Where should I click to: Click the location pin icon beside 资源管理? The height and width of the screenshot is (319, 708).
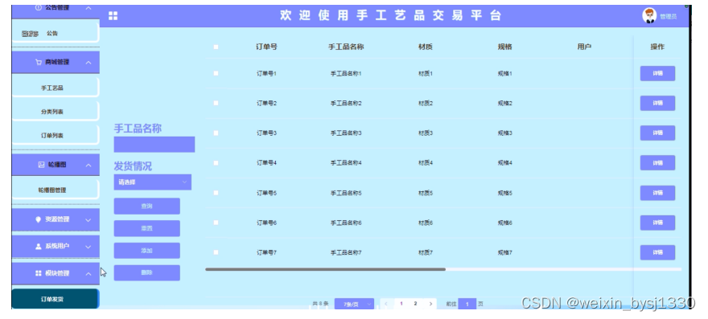(39, 219)
